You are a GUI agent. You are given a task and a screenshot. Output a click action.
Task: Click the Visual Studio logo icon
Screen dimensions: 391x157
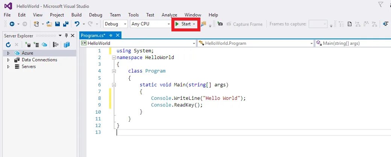(8, 6)
